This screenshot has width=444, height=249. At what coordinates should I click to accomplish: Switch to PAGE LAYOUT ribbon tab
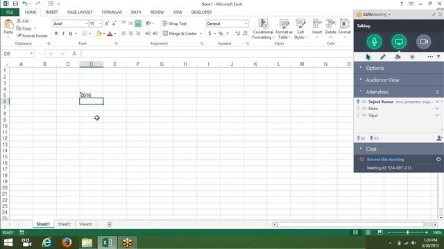tap(80, 12)
